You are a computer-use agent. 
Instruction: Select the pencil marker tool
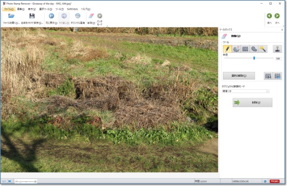point(227,49)
